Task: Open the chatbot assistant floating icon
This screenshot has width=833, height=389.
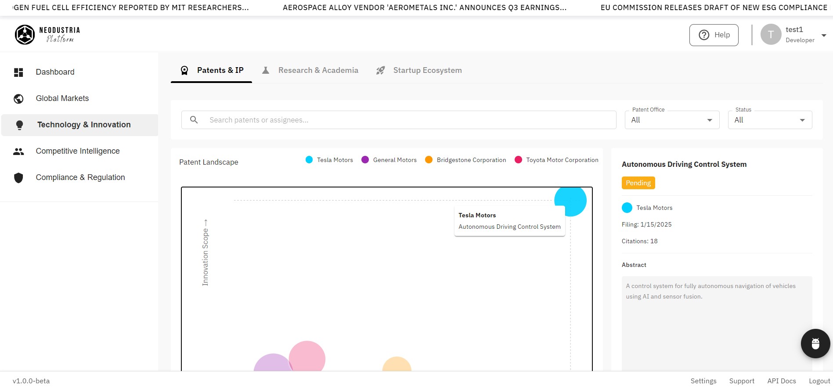Action: coord(815,343)
